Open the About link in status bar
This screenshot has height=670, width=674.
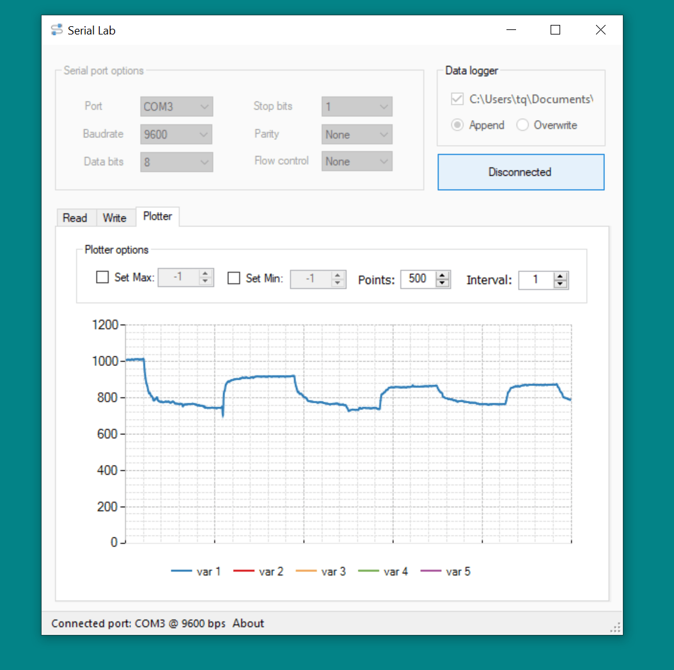(x=248, y=623)
